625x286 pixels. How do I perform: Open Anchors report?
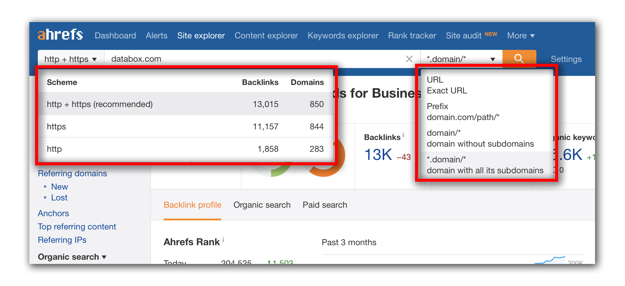point(53,213)
